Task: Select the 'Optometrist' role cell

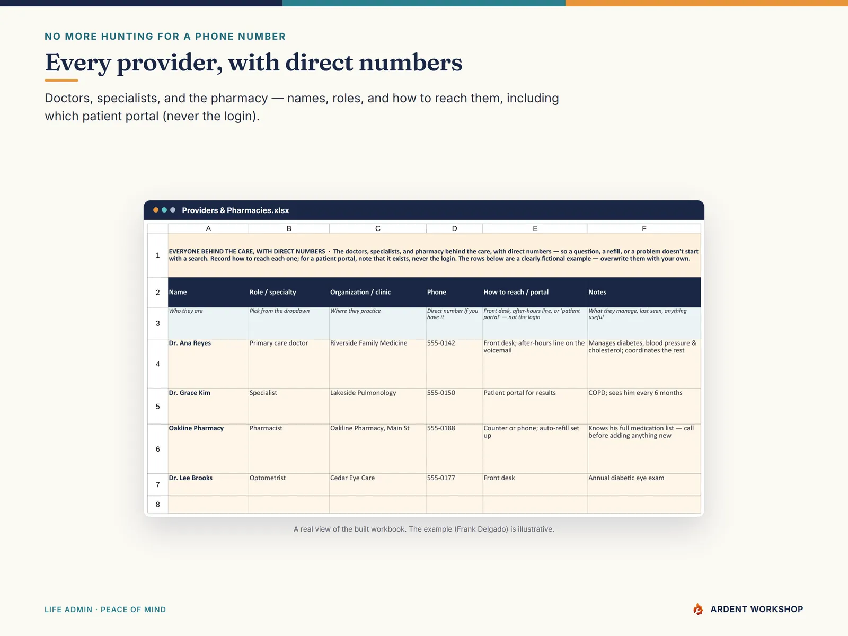Action: pyautogui.click(x=289, y=484)
